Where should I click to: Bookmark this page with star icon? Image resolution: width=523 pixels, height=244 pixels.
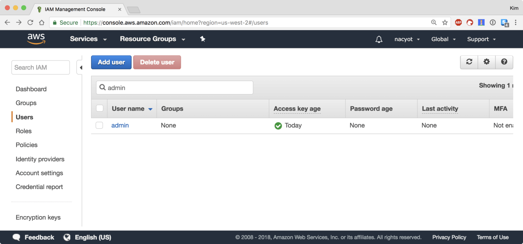click(x=445, y=23)
